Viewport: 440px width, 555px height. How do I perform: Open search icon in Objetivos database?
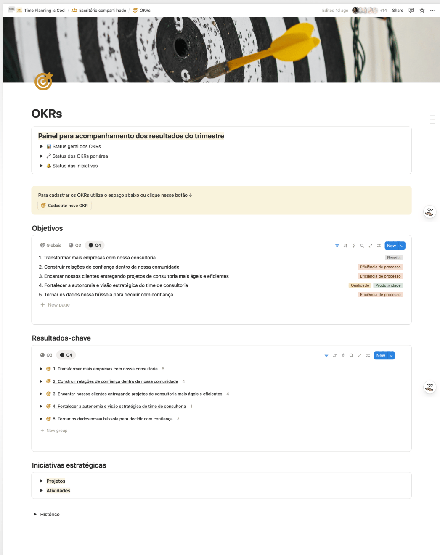[362, 246]
